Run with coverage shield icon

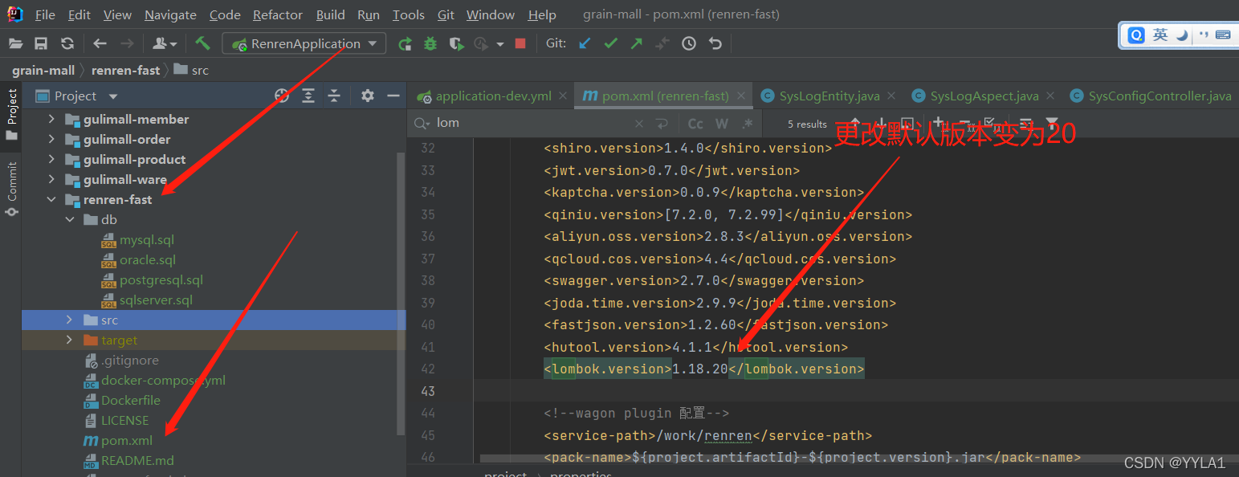pos(456,43)
